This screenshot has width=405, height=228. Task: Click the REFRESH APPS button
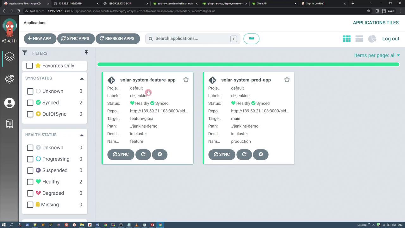pos(117,39)
